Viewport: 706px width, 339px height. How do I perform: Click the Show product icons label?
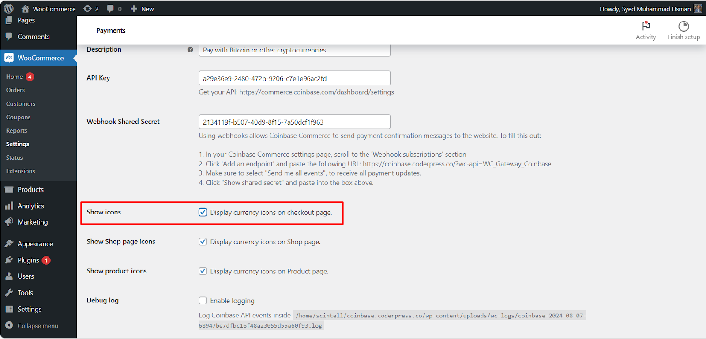coord(116,271)
